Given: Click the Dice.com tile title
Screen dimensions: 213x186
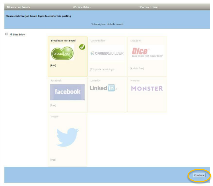Looking at the screenshot, I should tap(135, 41).
